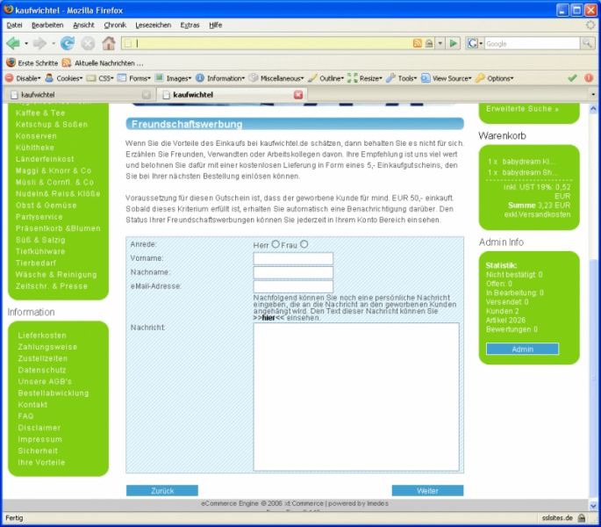Click the eMail-Adresse input field

[293, 286]
